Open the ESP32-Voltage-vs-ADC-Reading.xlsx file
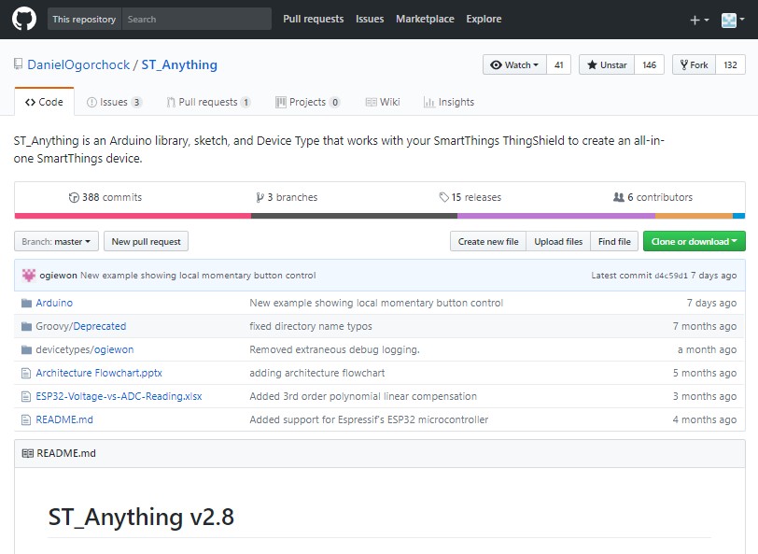 [x=119, y=396]
